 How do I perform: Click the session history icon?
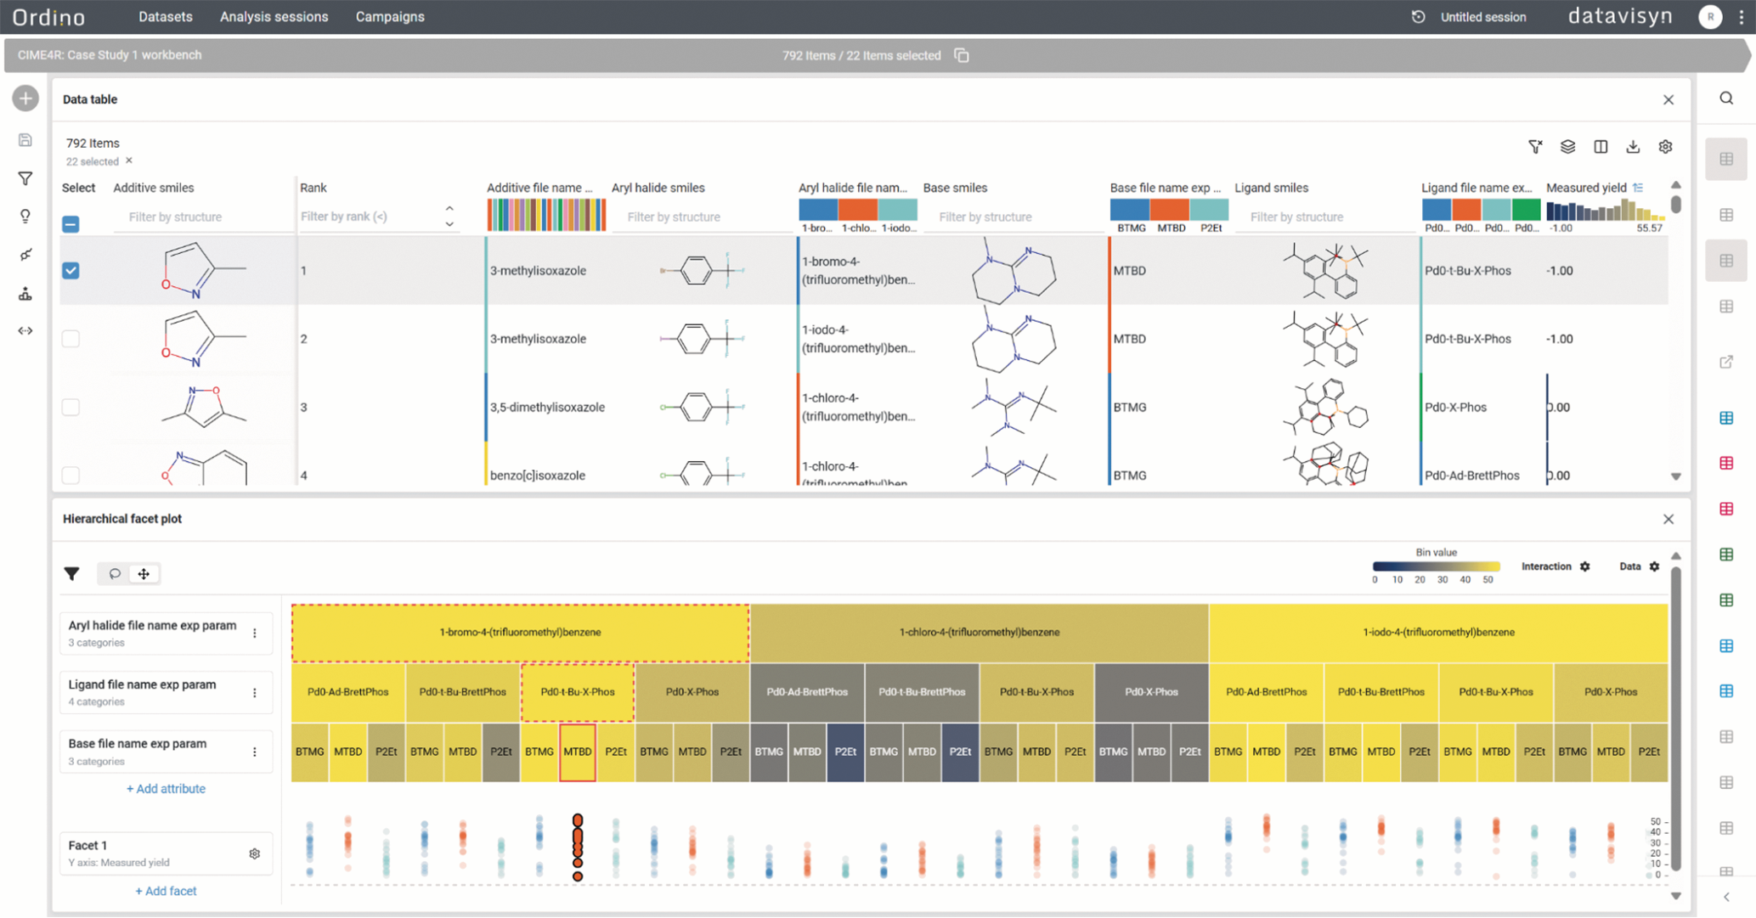[x=1418, y=17]
